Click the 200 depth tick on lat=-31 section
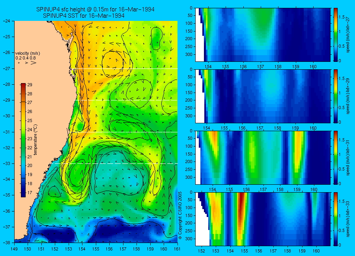 coord(189,162)
